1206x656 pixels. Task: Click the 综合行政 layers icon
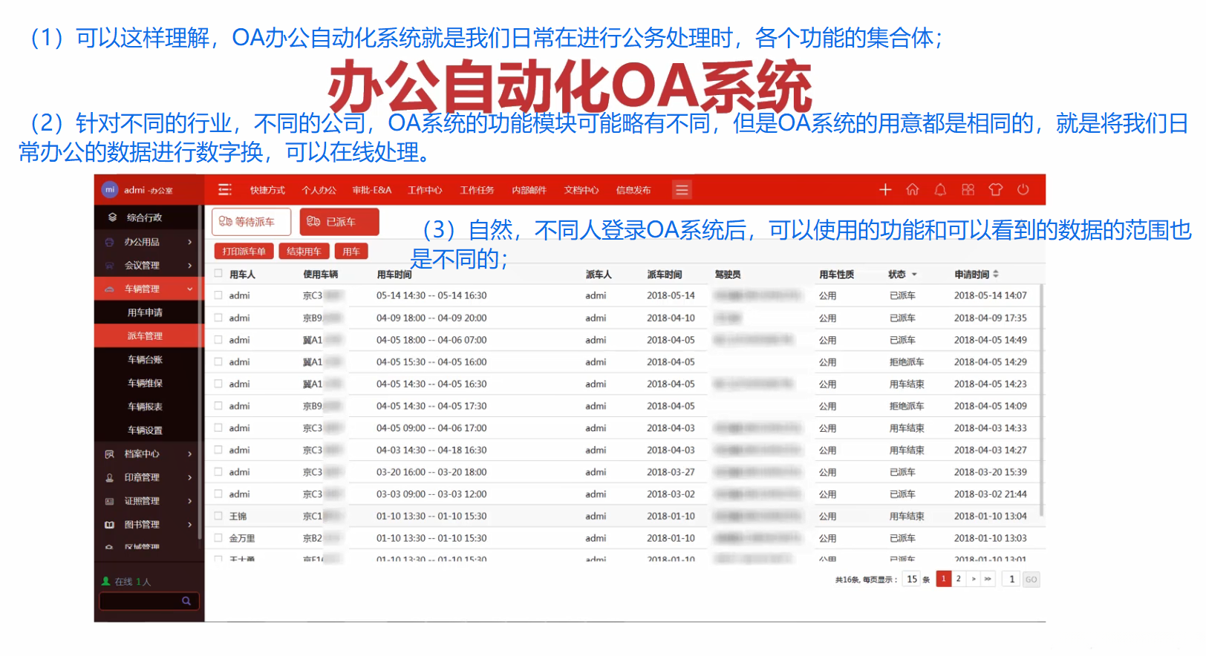tap(113, 217)
